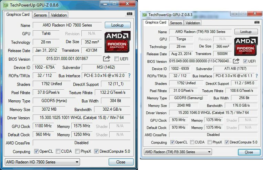Click Texture Fillrate value 132.2 GTexel/s
263x170 pixels.
coord(113,92)
